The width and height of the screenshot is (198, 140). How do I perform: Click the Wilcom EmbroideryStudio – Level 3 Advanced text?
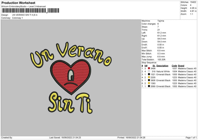point(23,7)
